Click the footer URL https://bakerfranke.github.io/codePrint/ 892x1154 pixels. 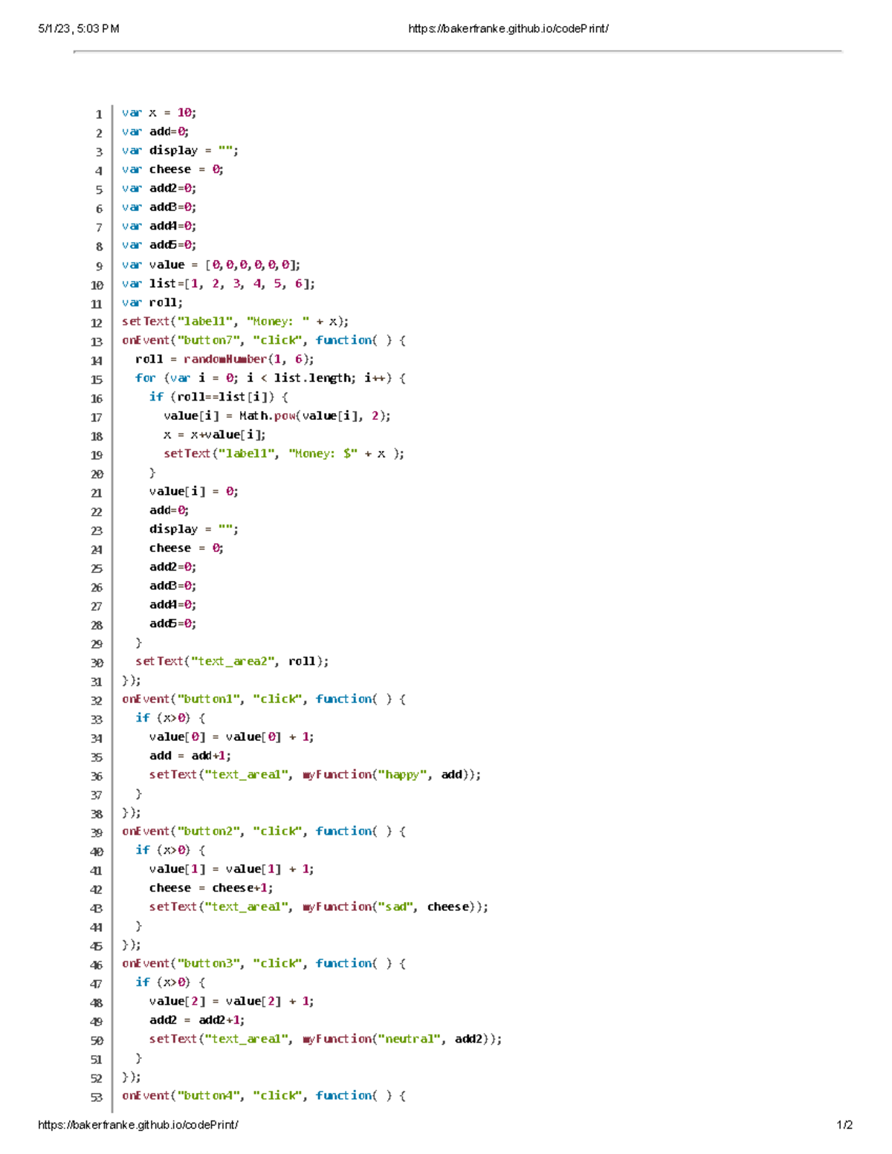138,1124
